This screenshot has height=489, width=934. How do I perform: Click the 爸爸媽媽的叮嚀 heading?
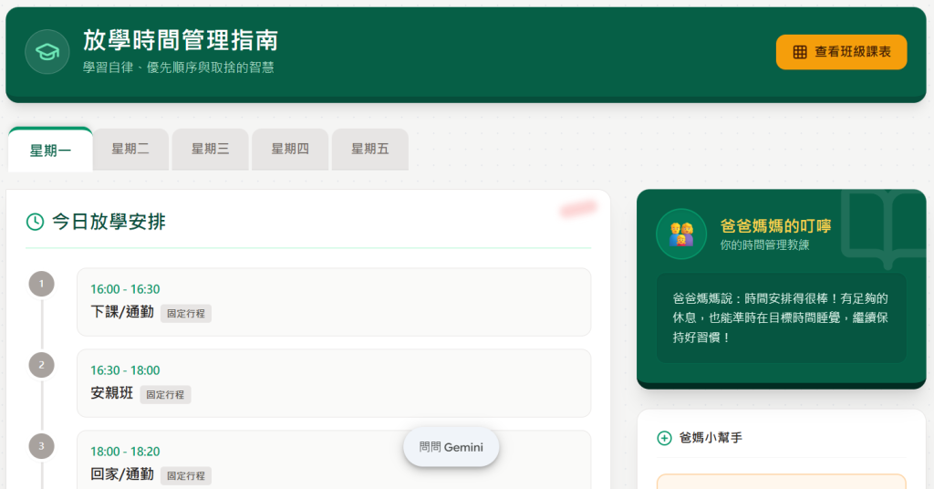775,225
